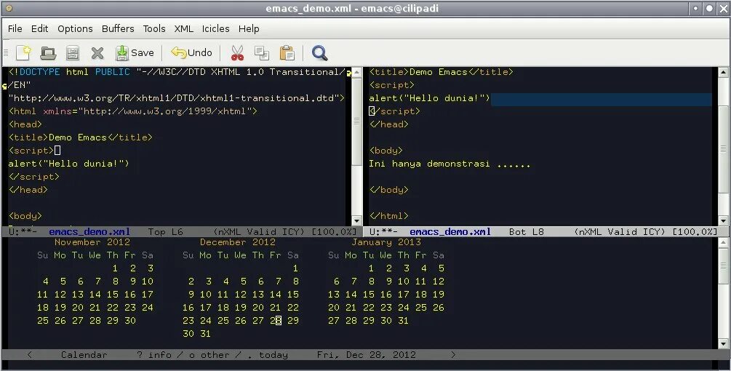Click the Save button in toolbar
Viewport: 731px width, 371px height.
pos(135,52)
